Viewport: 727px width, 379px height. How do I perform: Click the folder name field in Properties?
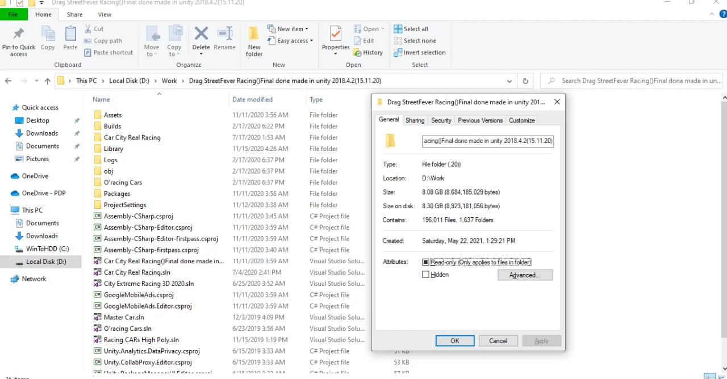(x=488, y=141)
